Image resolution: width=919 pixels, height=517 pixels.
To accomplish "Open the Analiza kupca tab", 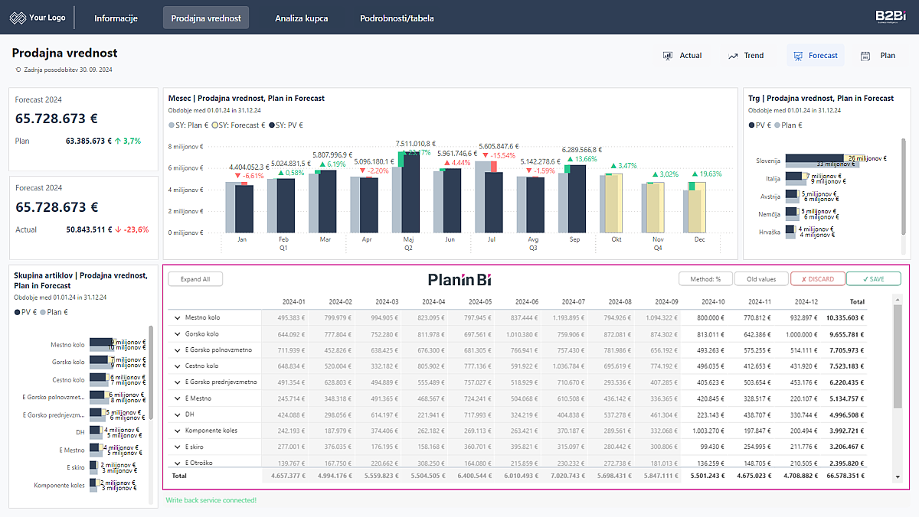I will [x=302, y=18].
